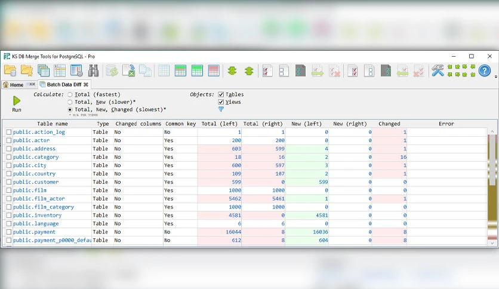Tick the checkbox for public.customer row
The image size is (499, 289).
(9, 182)
